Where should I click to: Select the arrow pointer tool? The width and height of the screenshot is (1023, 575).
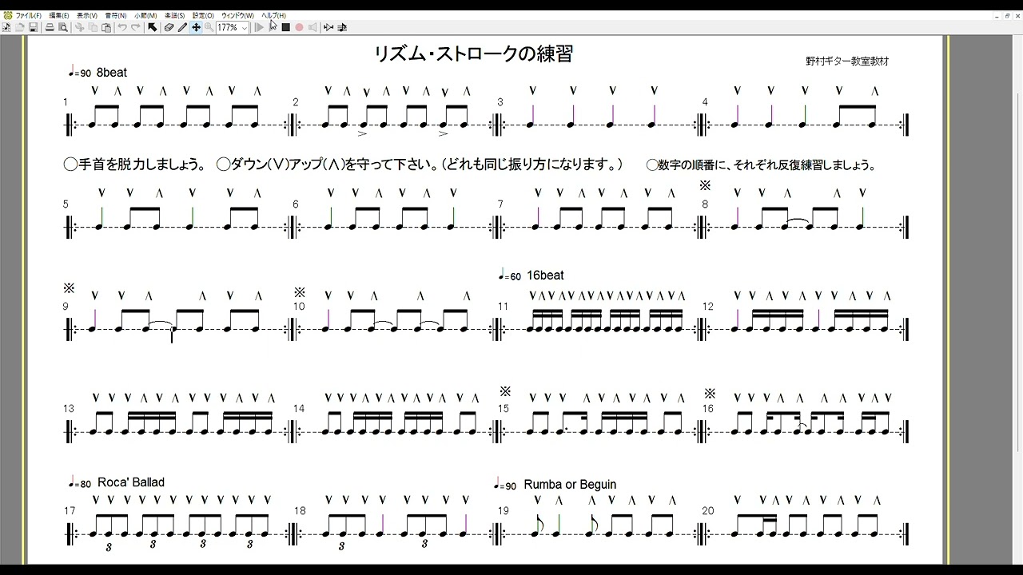tap(153, 27)
